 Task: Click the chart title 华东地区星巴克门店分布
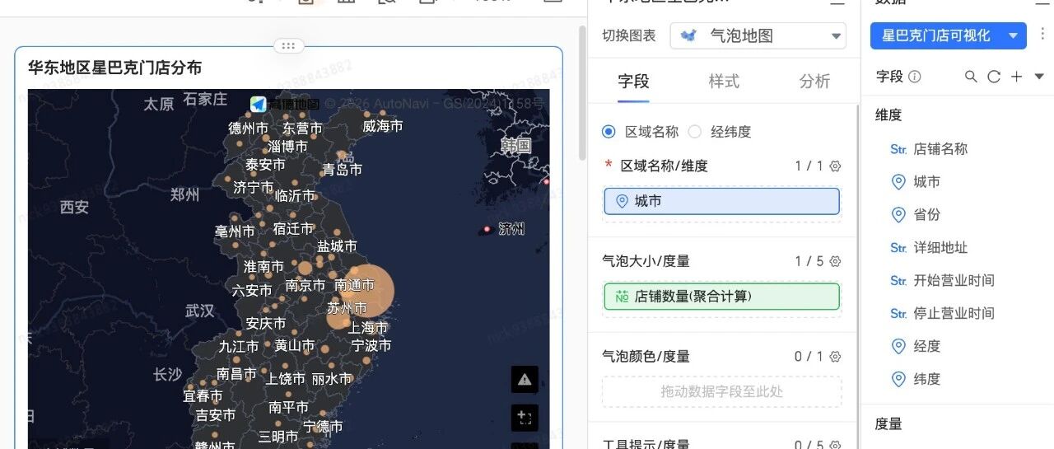[x=114, y=68]
